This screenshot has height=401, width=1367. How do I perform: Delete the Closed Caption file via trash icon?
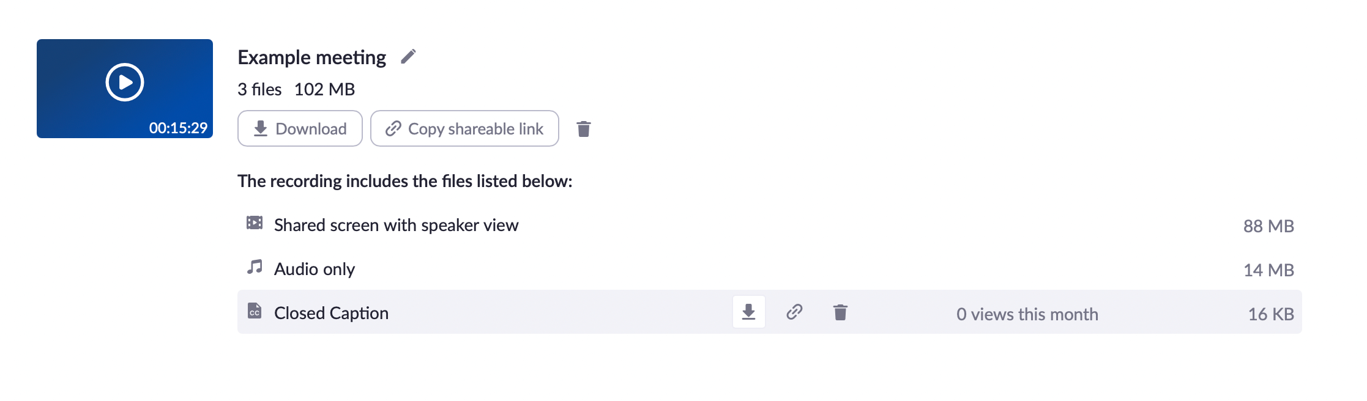pos(840,312)
